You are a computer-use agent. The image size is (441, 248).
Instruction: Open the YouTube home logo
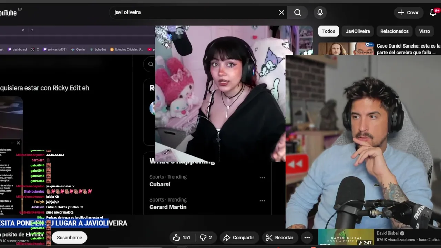8,13
